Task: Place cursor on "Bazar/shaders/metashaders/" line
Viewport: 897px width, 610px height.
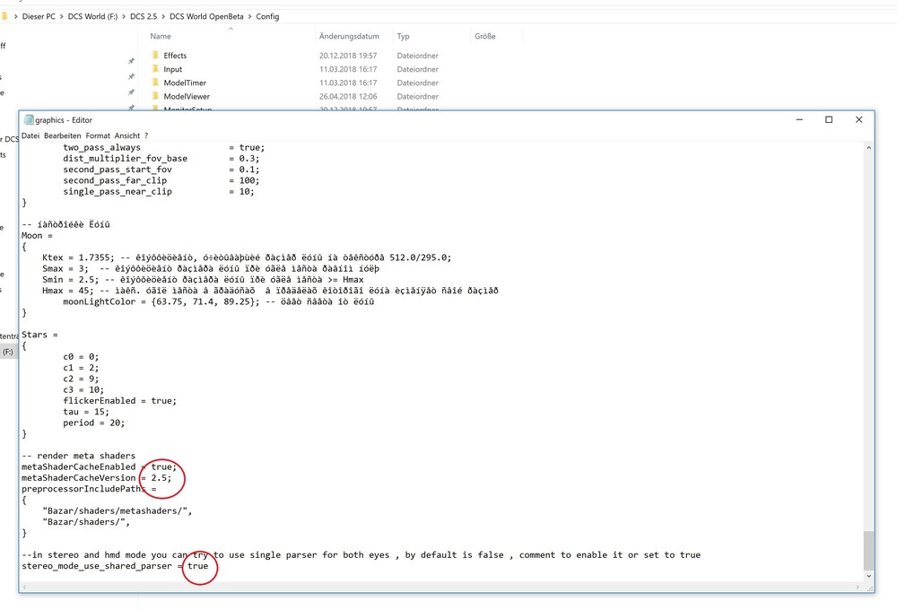Action: click(x=118, y=511)
